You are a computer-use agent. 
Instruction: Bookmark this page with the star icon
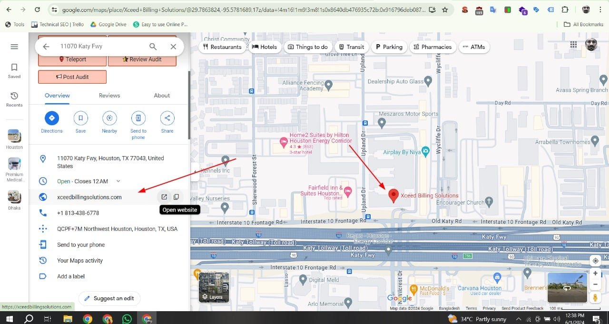pyautogui.click(x=445, y=10)
